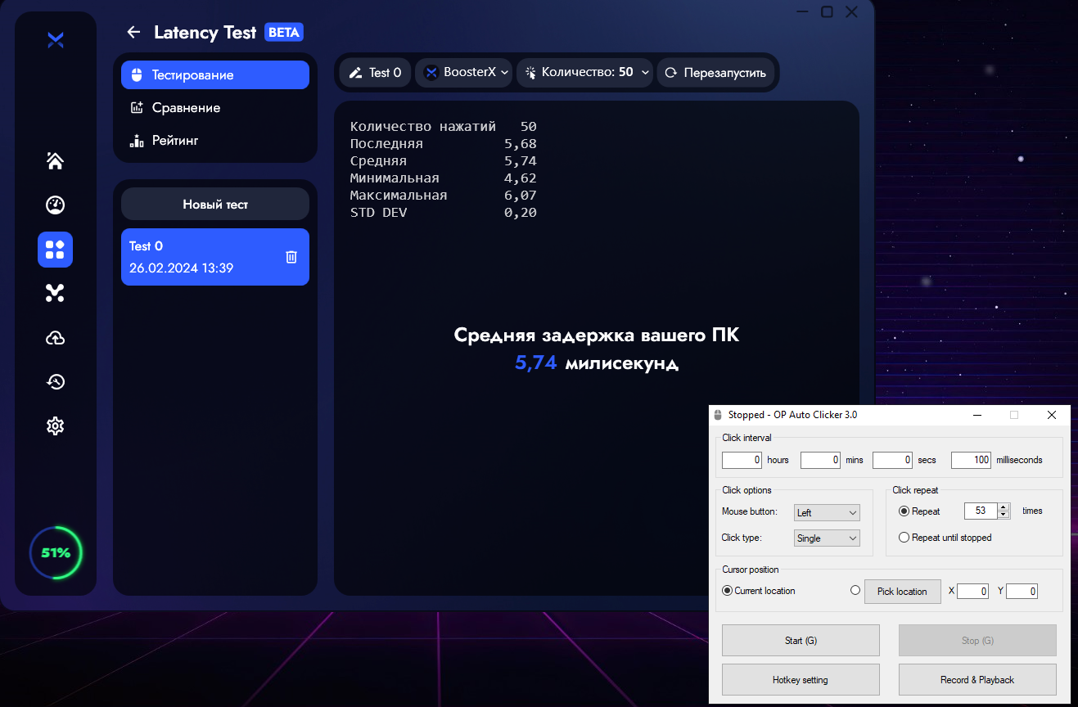Switch to the Рейтинг tab
Screen dimensions: 1078x707
(x=215, y=140)
